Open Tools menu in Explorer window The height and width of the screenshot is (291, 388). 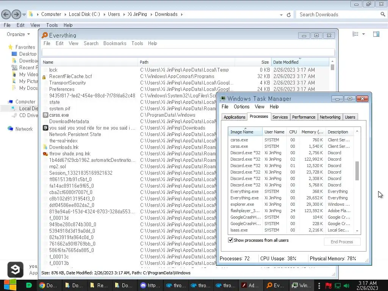52,25
